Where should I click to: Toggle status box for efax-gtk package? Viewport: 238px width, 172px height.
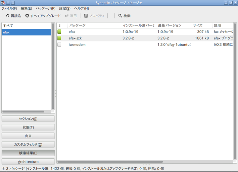59,38
